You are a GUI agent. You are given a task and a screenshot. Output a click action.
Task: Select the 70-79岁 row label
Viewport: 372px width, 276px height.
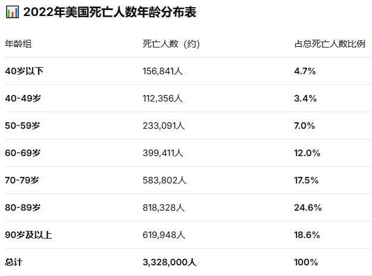(23, 180)
